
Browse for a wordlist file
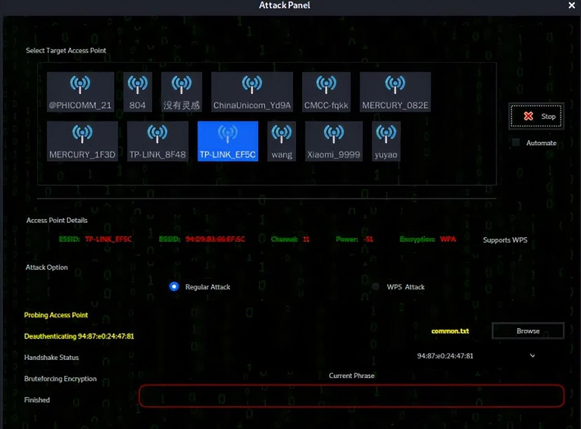click(528, 331)
